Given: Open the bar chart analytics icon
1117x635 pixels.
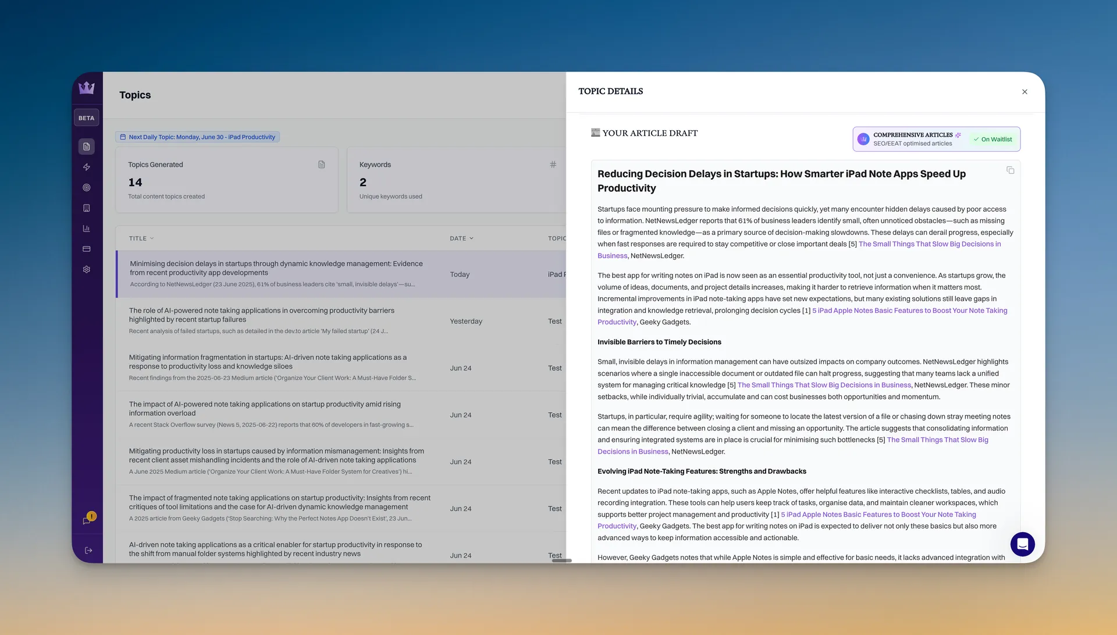Looking at the screenshot, I should coord(87,229).
